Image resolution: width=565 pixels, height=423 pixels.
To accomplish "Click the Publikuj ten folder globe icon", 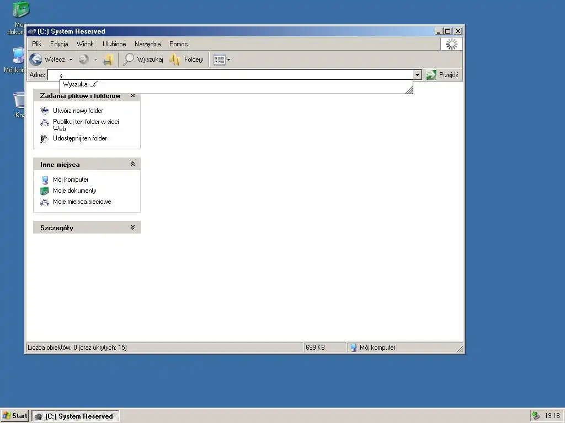I will [x=44, y=122].
